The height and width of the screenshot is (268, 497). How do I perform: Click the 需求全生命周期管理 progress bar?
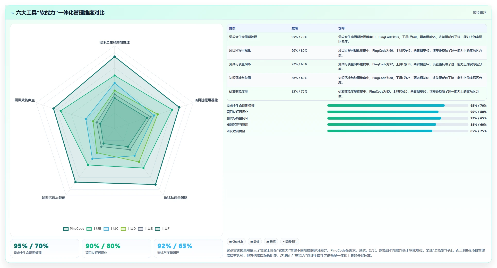pos(398,105)
